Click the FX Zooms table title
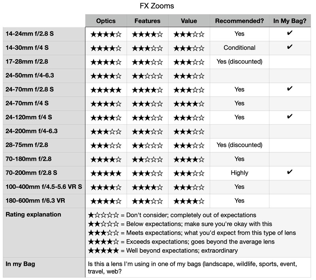This screenshot has width=316, height=280. tap(157, 6)
